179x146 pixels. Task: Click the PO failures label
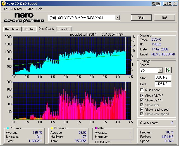[102, 142]
